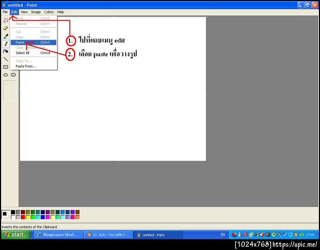Pick the navy blue color swatch

coord(43,212)
